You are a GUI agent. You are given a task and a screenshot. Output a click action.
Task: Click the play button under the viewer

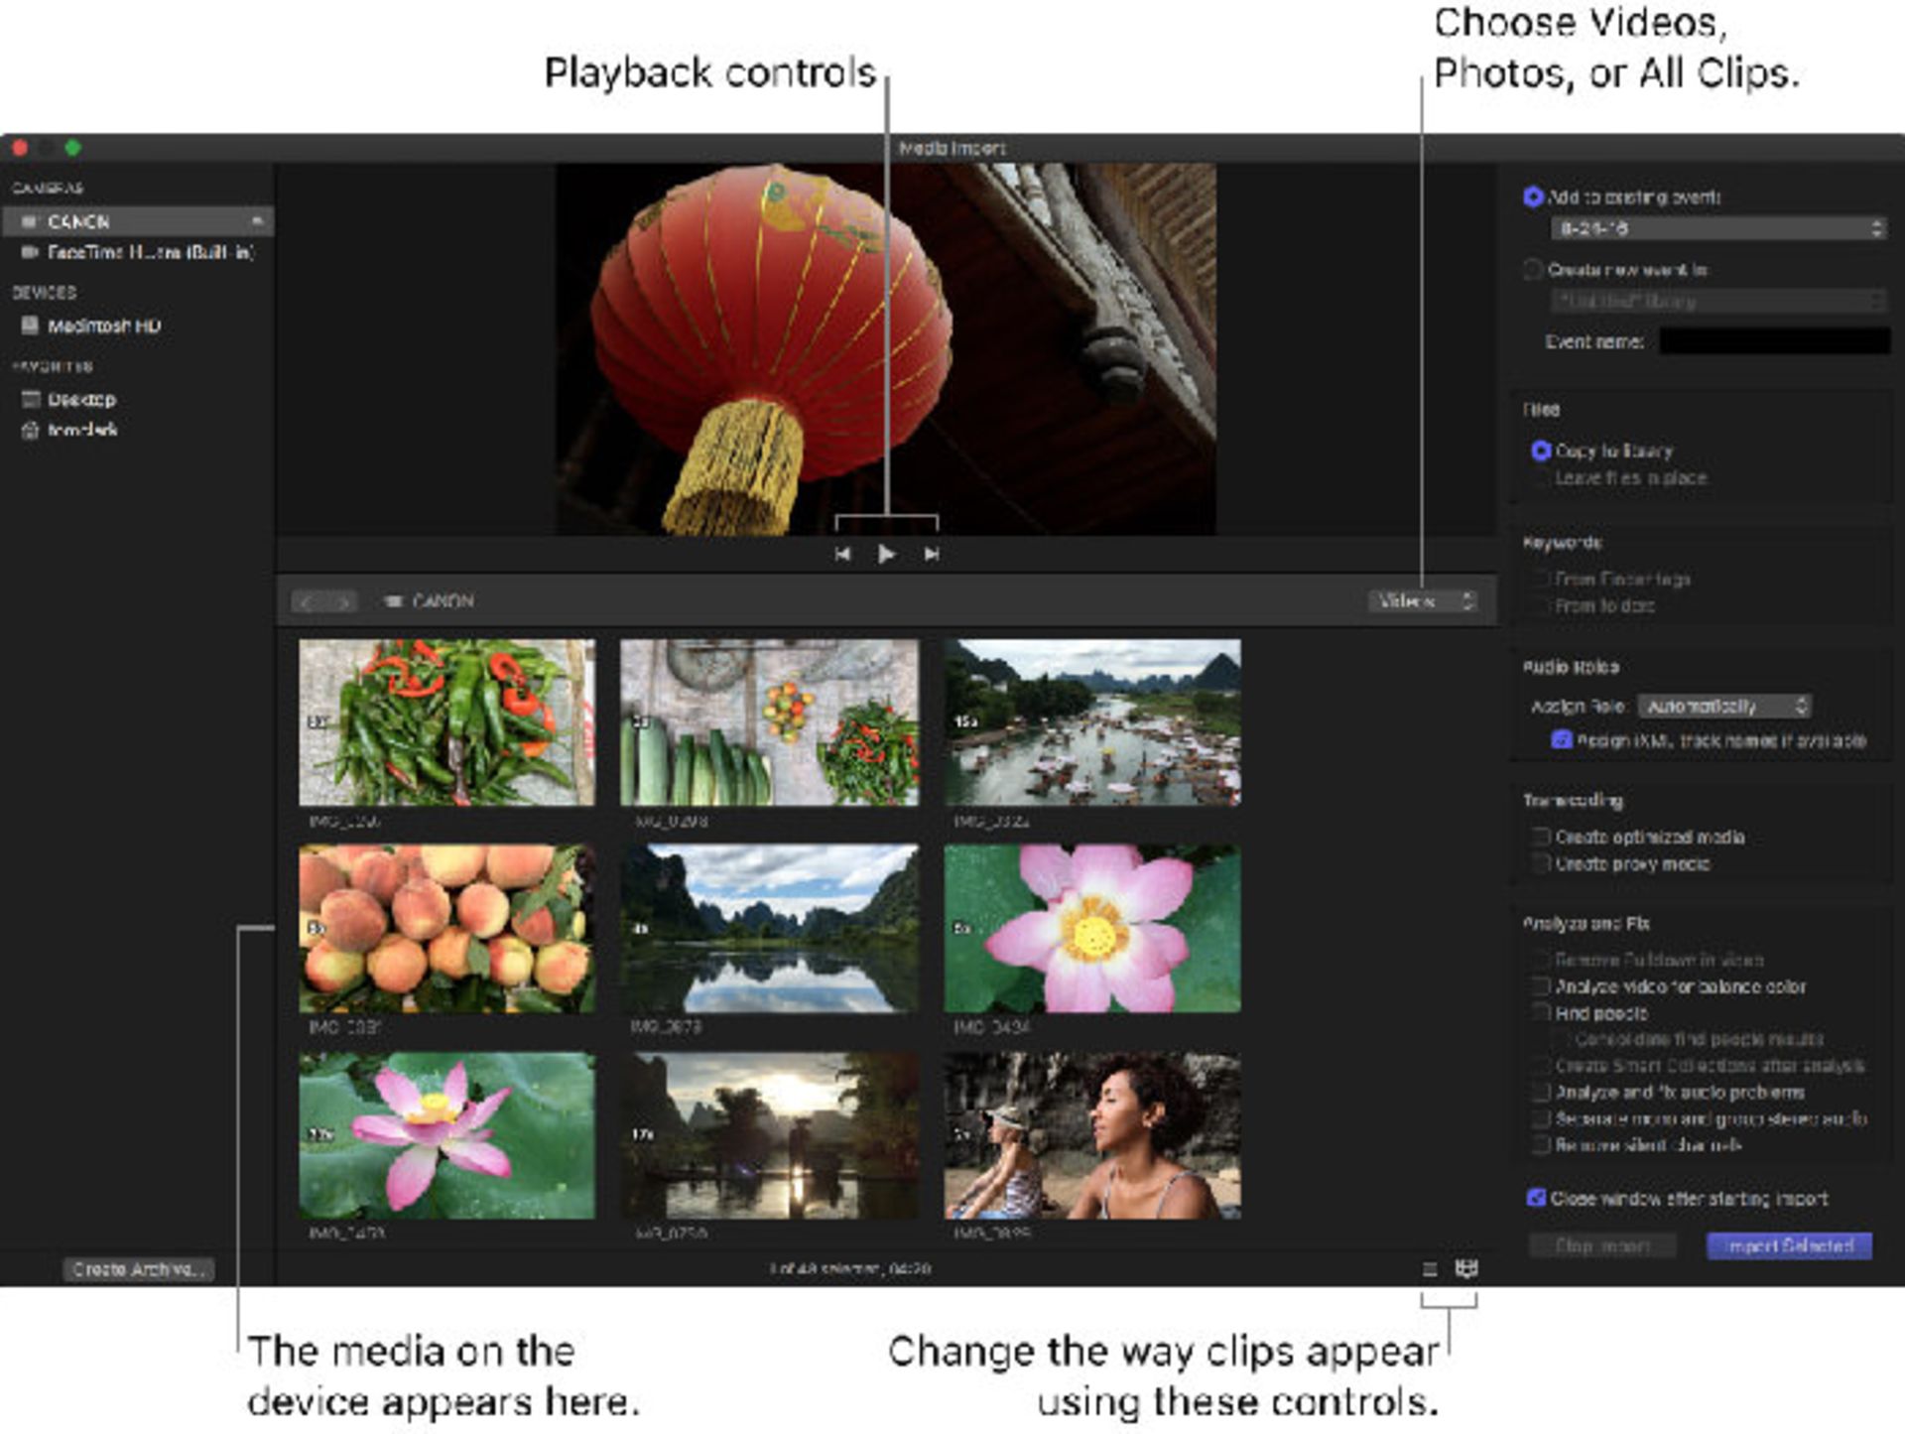click(x=886, y=554)
